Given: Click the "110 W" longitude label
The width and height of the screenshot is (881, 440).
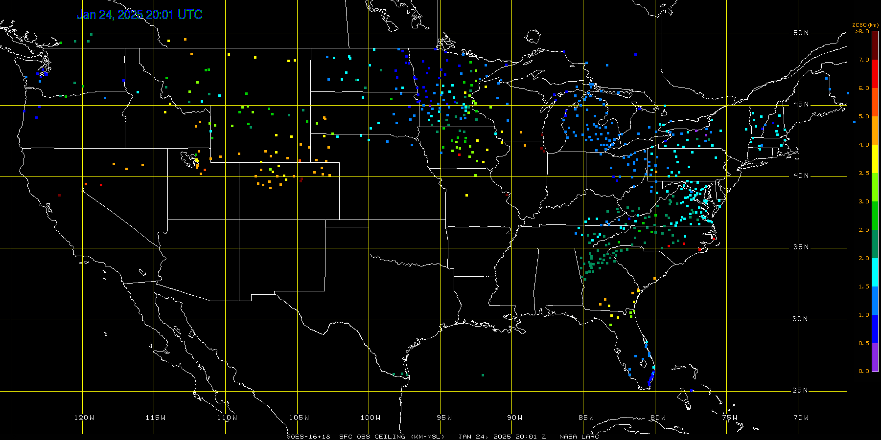Looking at the screenshot, I should (x=227, y=418).
